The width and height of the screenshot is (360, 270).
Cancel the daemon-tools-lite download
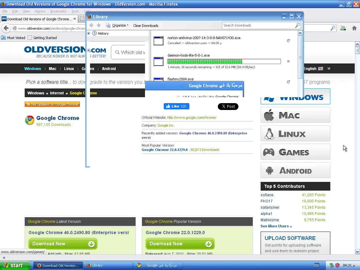pyautogui.click(x=288, y=61)
